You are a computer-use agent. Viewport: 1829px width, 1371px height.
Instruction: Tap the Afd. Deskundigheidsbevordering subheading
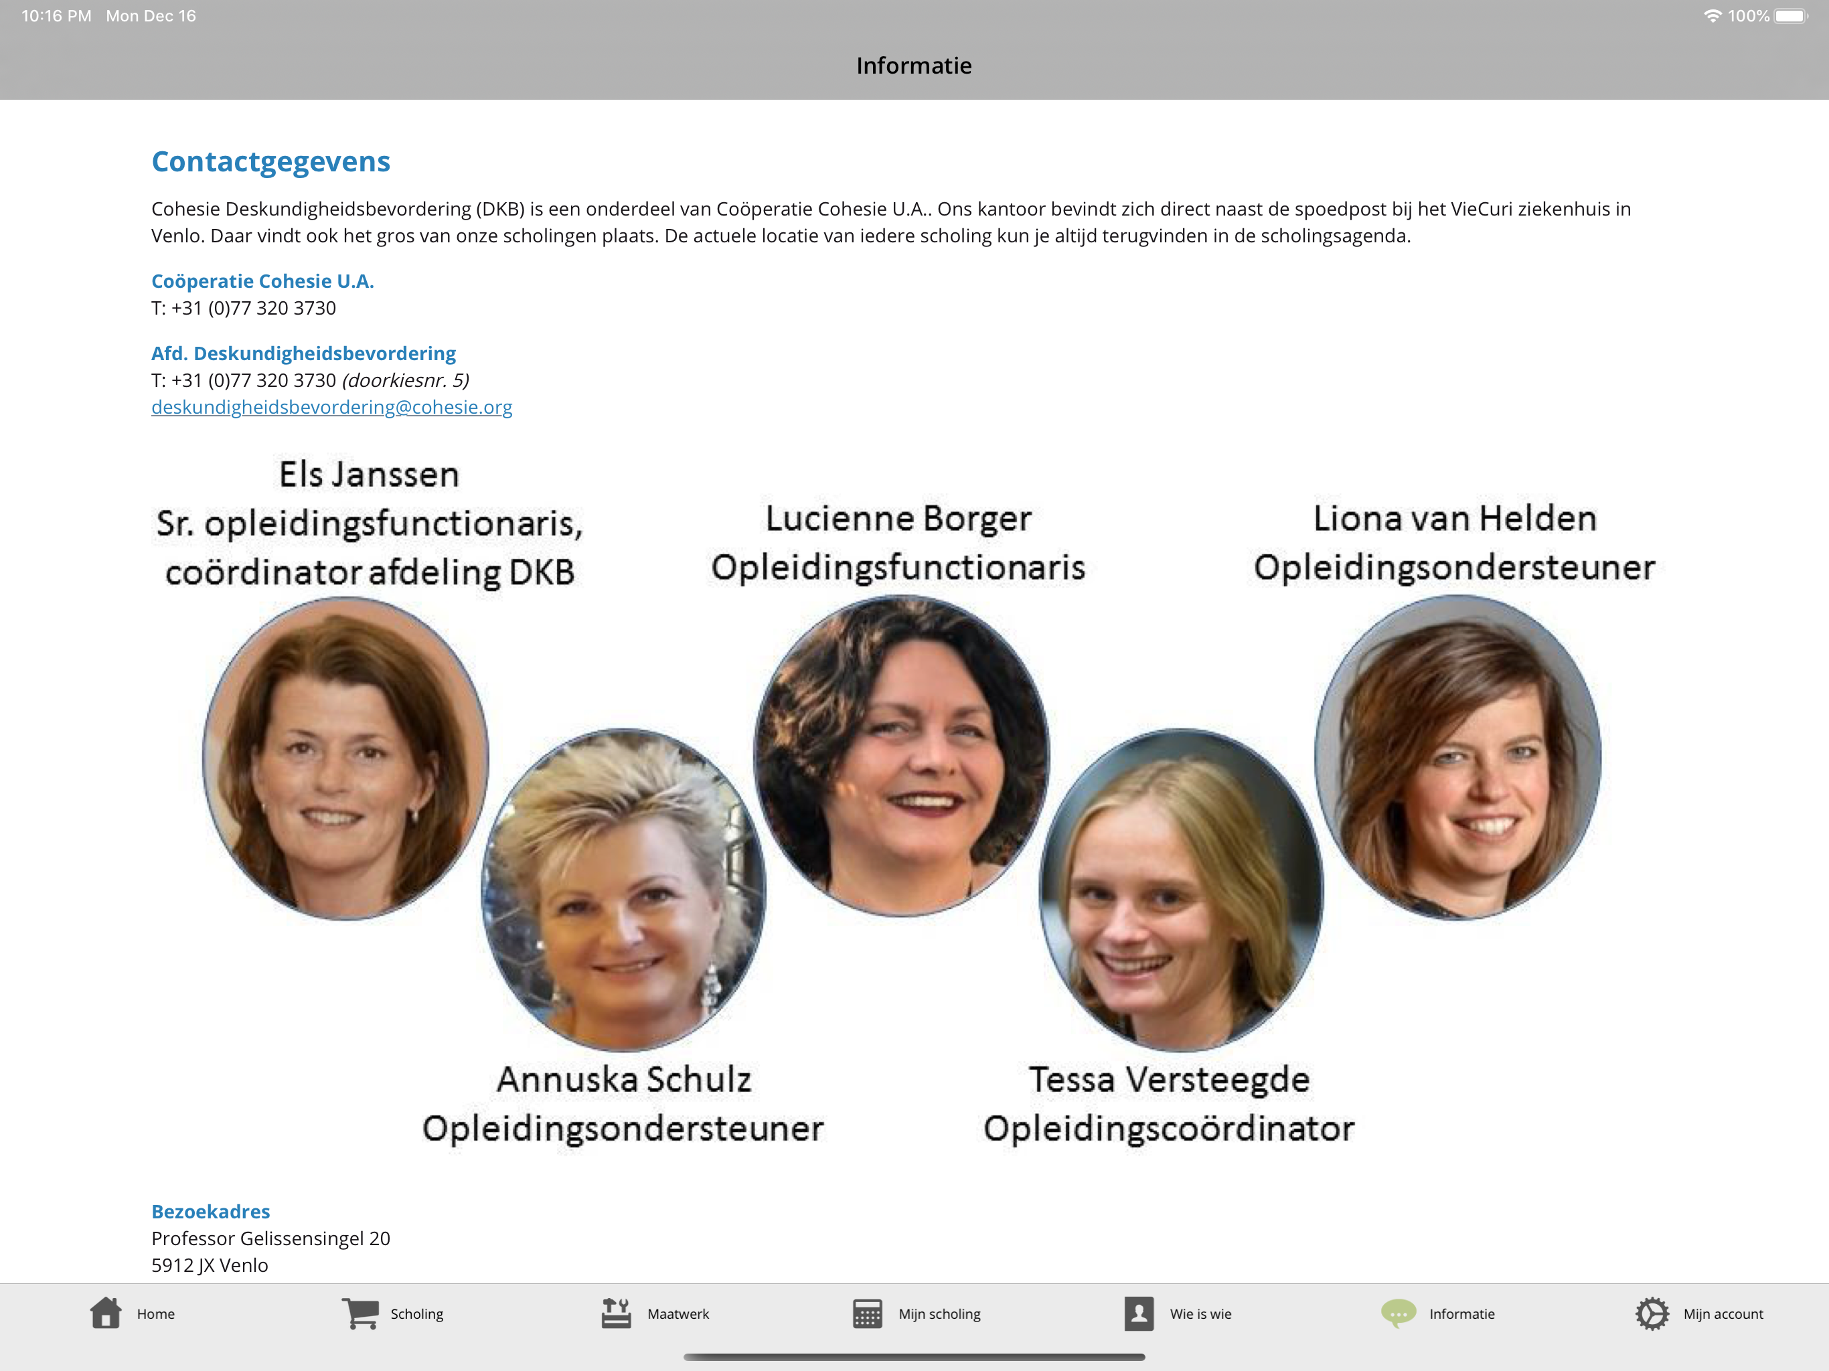click(303, 353)
